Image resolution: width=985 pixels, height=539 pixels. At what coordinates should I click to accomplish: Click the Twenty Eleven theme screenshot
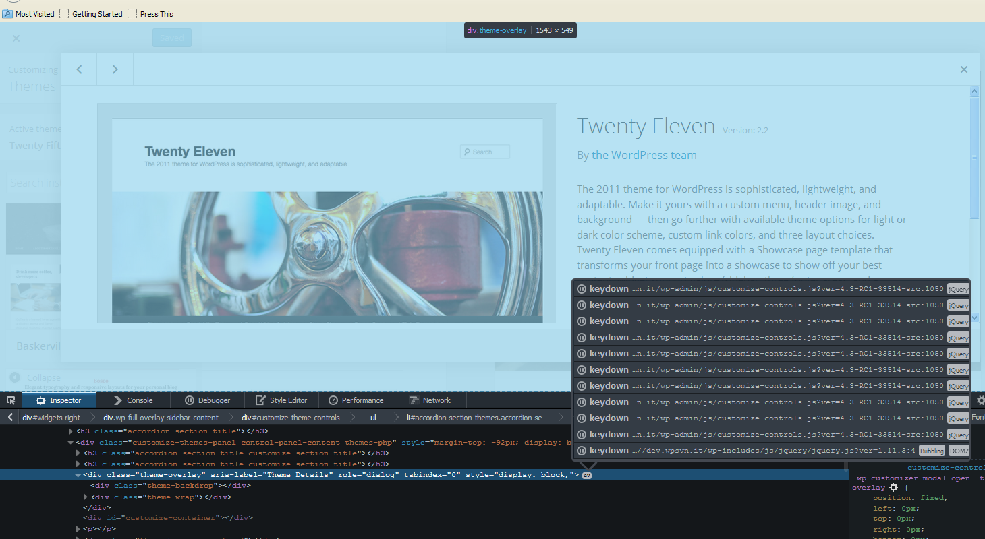point(327,214)
